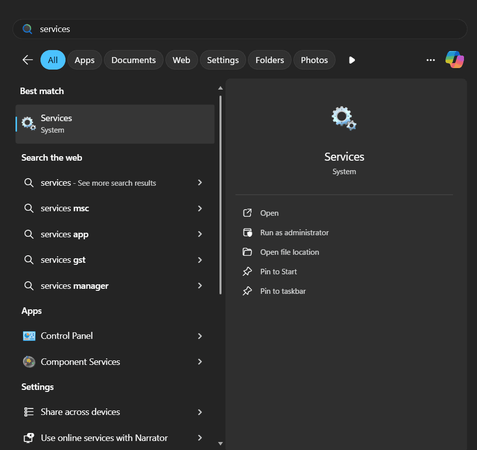Click the services search input field
This screenshot has height=450, width=477.
(239, 29)
